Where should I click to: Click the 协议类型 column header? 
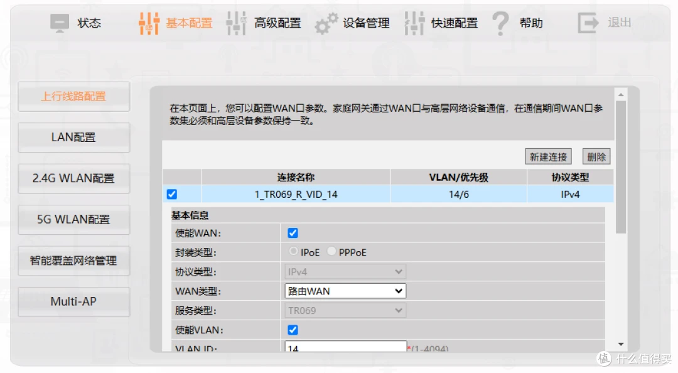click(570, 178)
